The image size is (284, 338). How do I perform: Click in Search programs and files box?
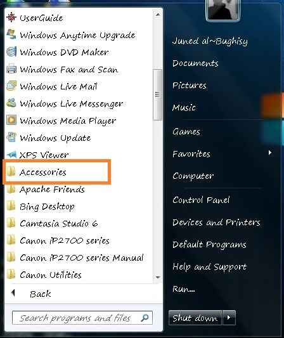(x=82, y=318)
